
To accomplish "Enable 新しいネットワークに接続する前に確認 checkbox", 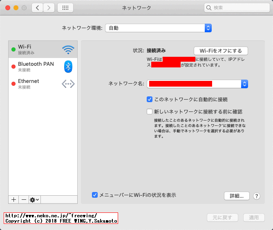I will coord(150,112).
